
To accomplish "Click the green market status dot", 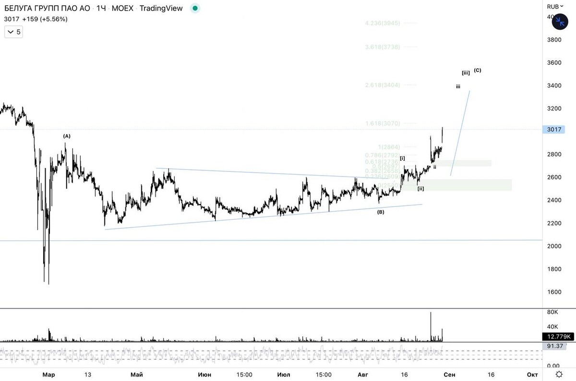I will [x=194, y=8].
